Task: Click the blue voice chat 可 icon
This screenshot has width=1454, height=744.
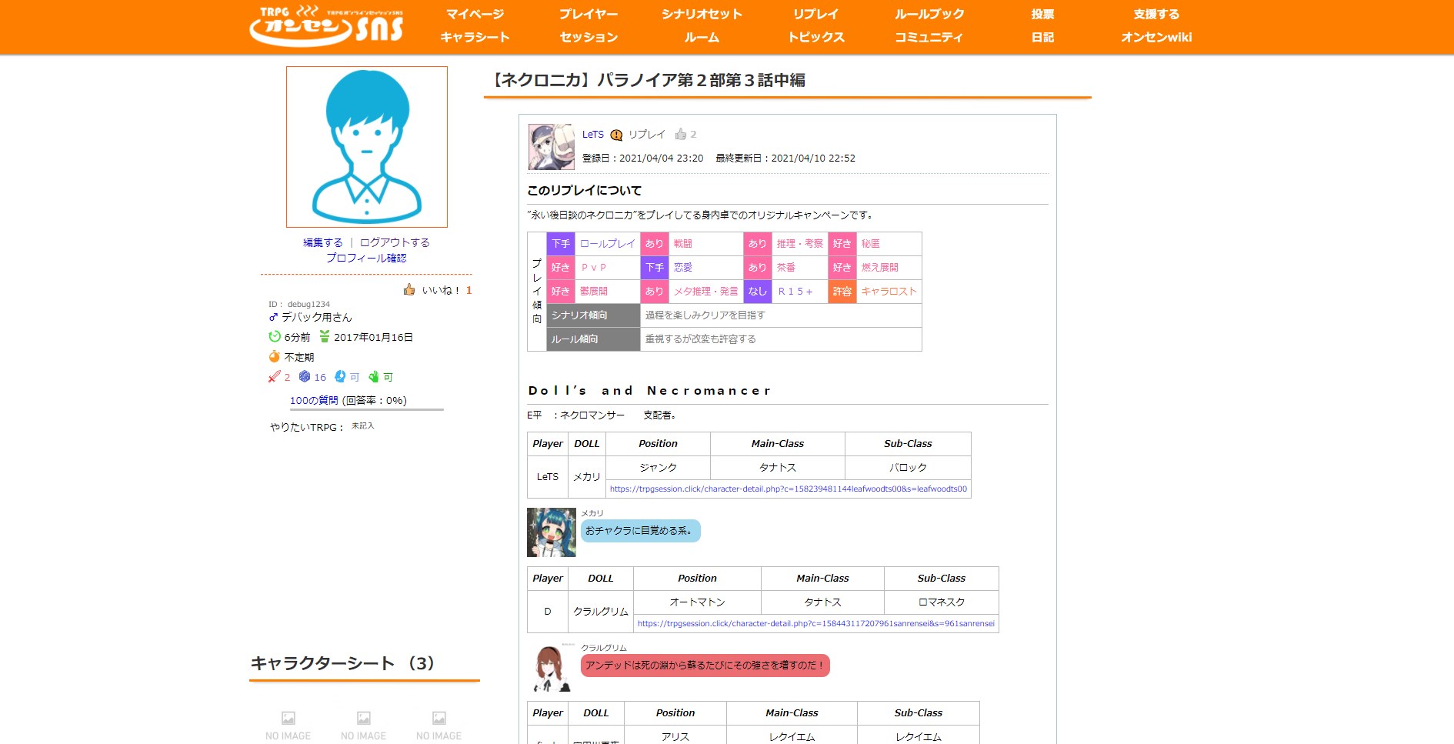Action: (338, 377)
